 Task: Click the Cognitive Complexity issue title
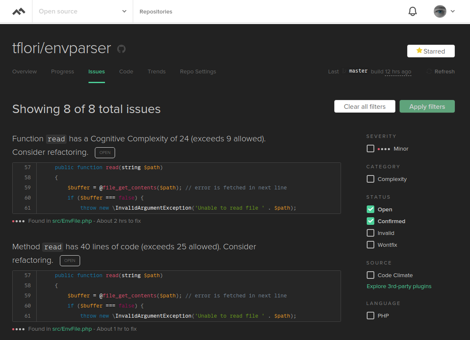coord(139,145)
